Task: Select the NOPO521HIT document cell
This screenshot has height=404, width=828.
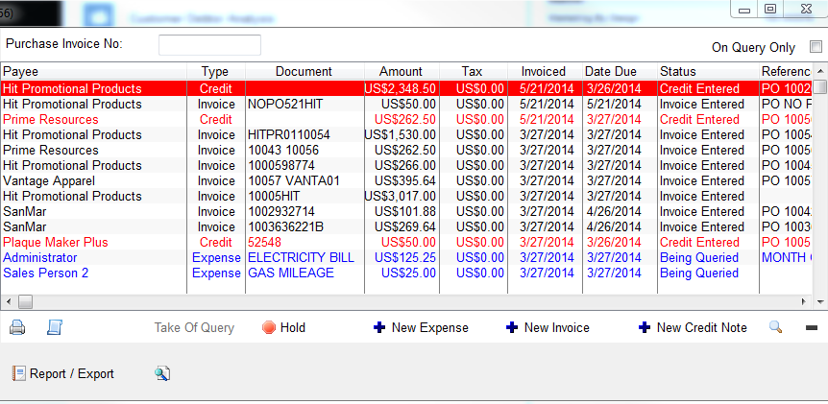Action: 304,104
